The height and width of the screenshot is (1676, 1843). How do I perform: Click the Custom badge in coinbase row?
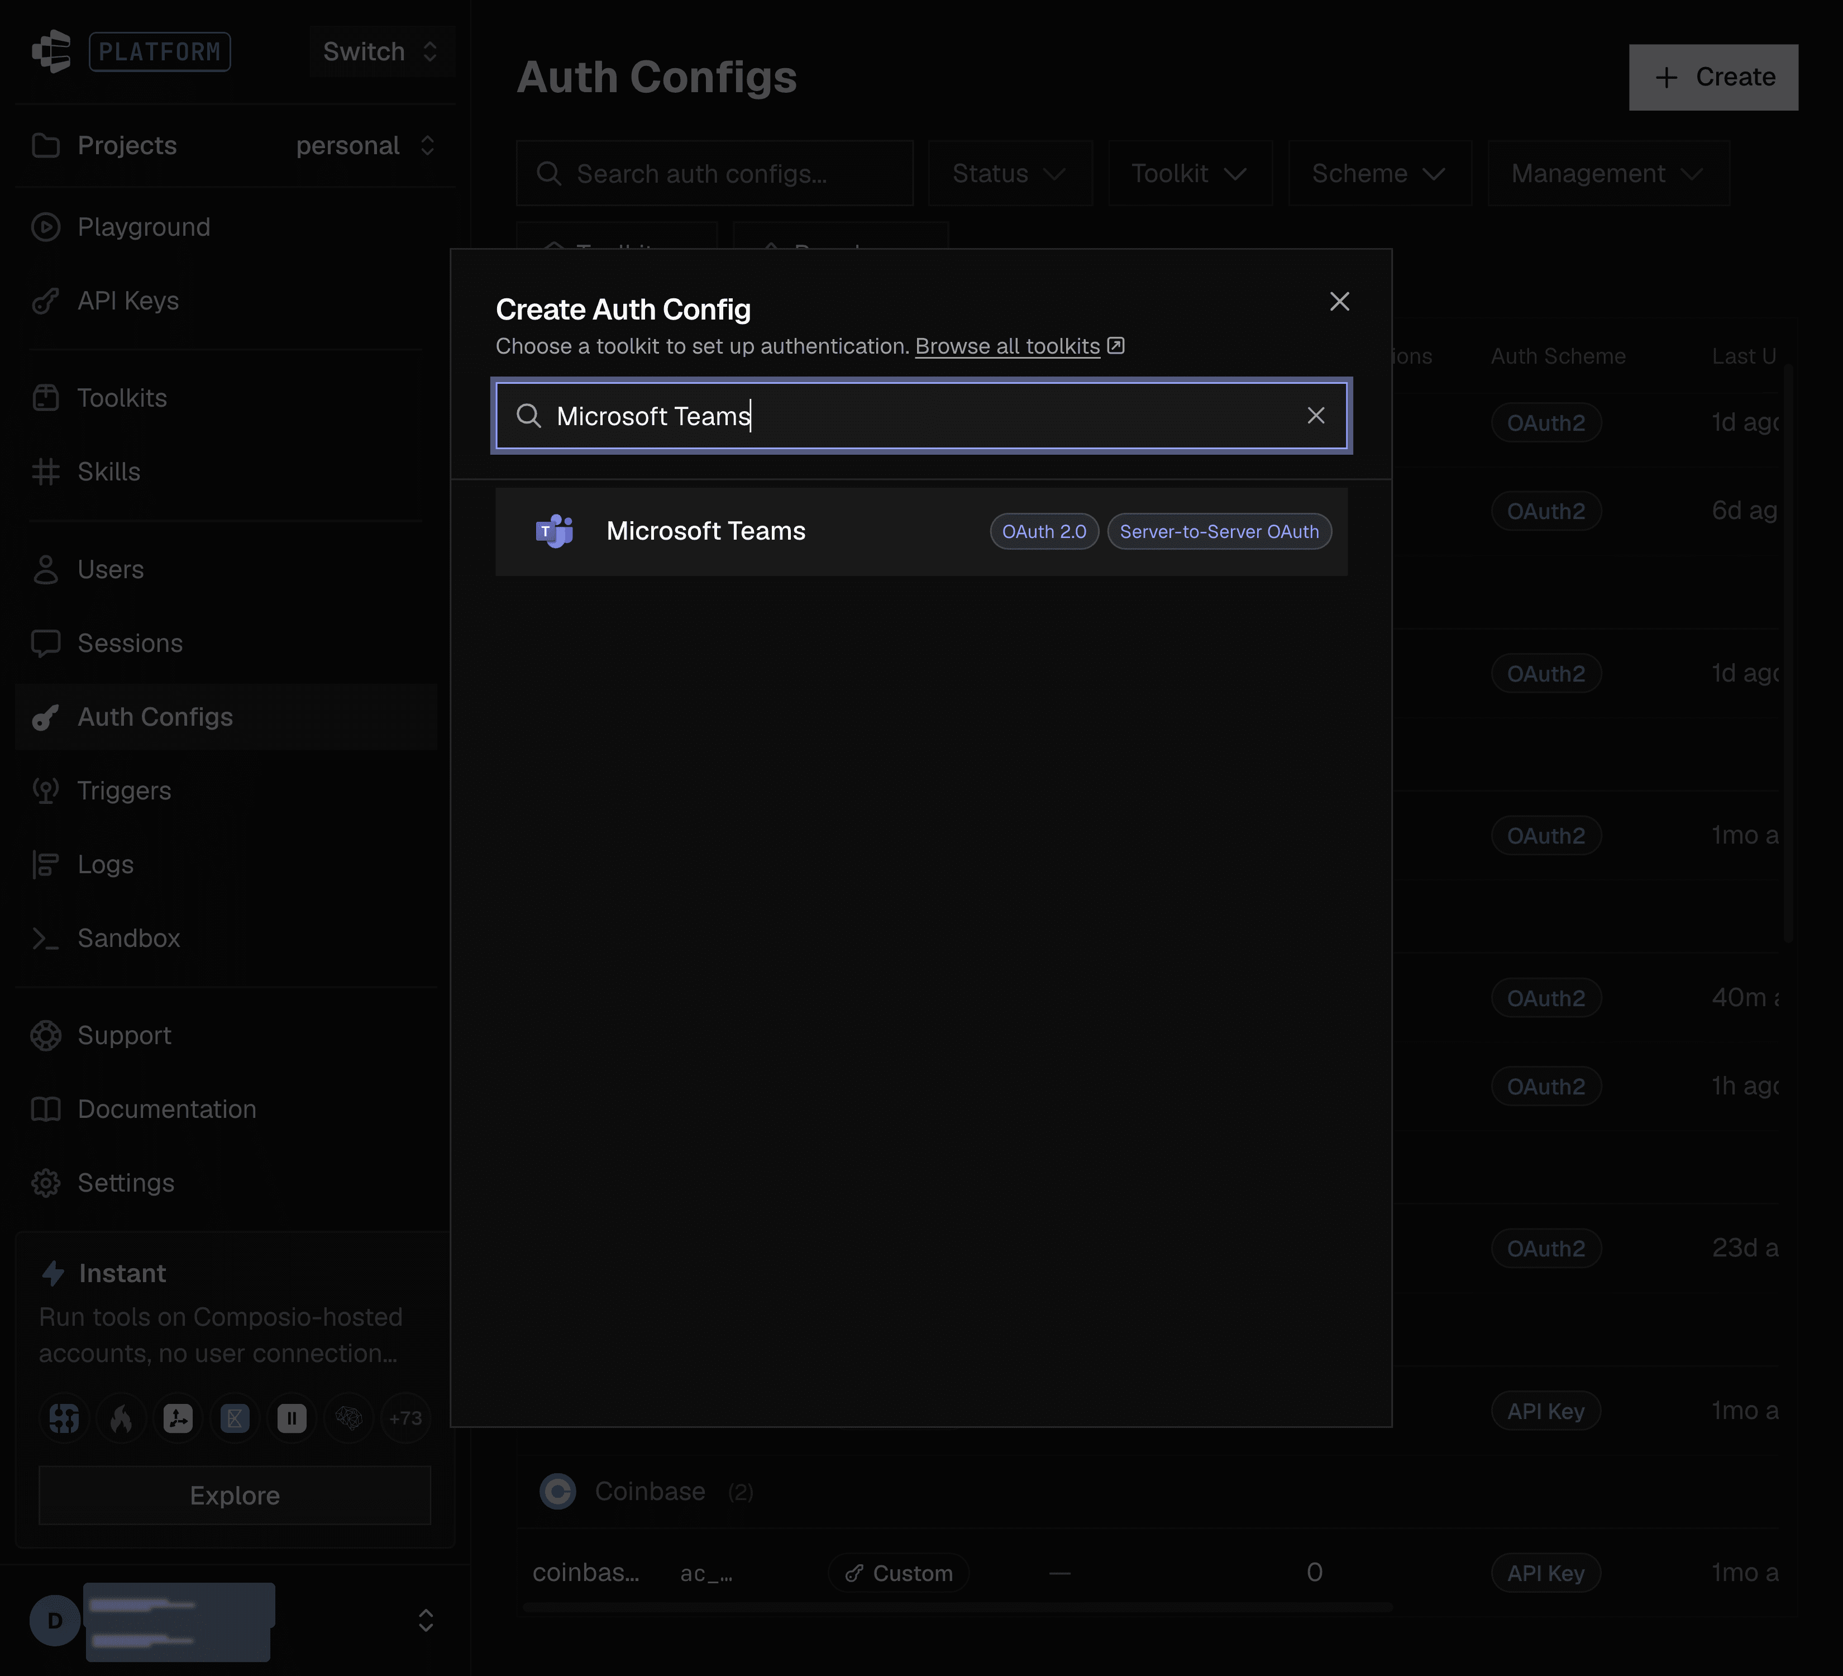click(899, 1574)
